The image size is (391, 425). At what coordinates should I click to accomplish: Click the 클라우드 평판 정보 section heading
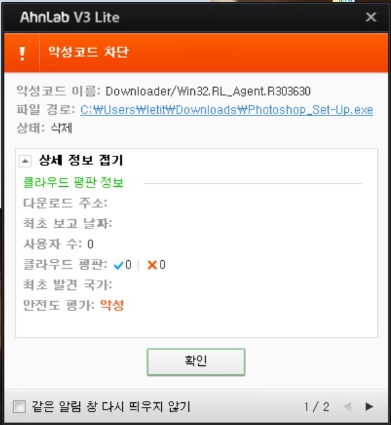click(x=73, y=182)
